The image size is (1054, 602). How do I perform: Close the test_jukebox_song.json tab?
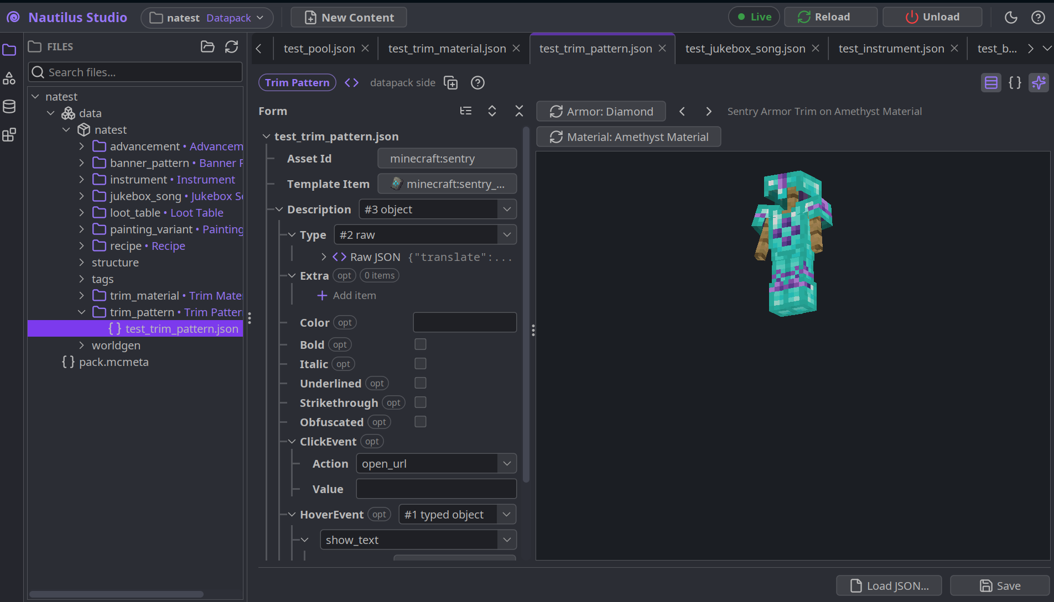(x=816, y=49)
